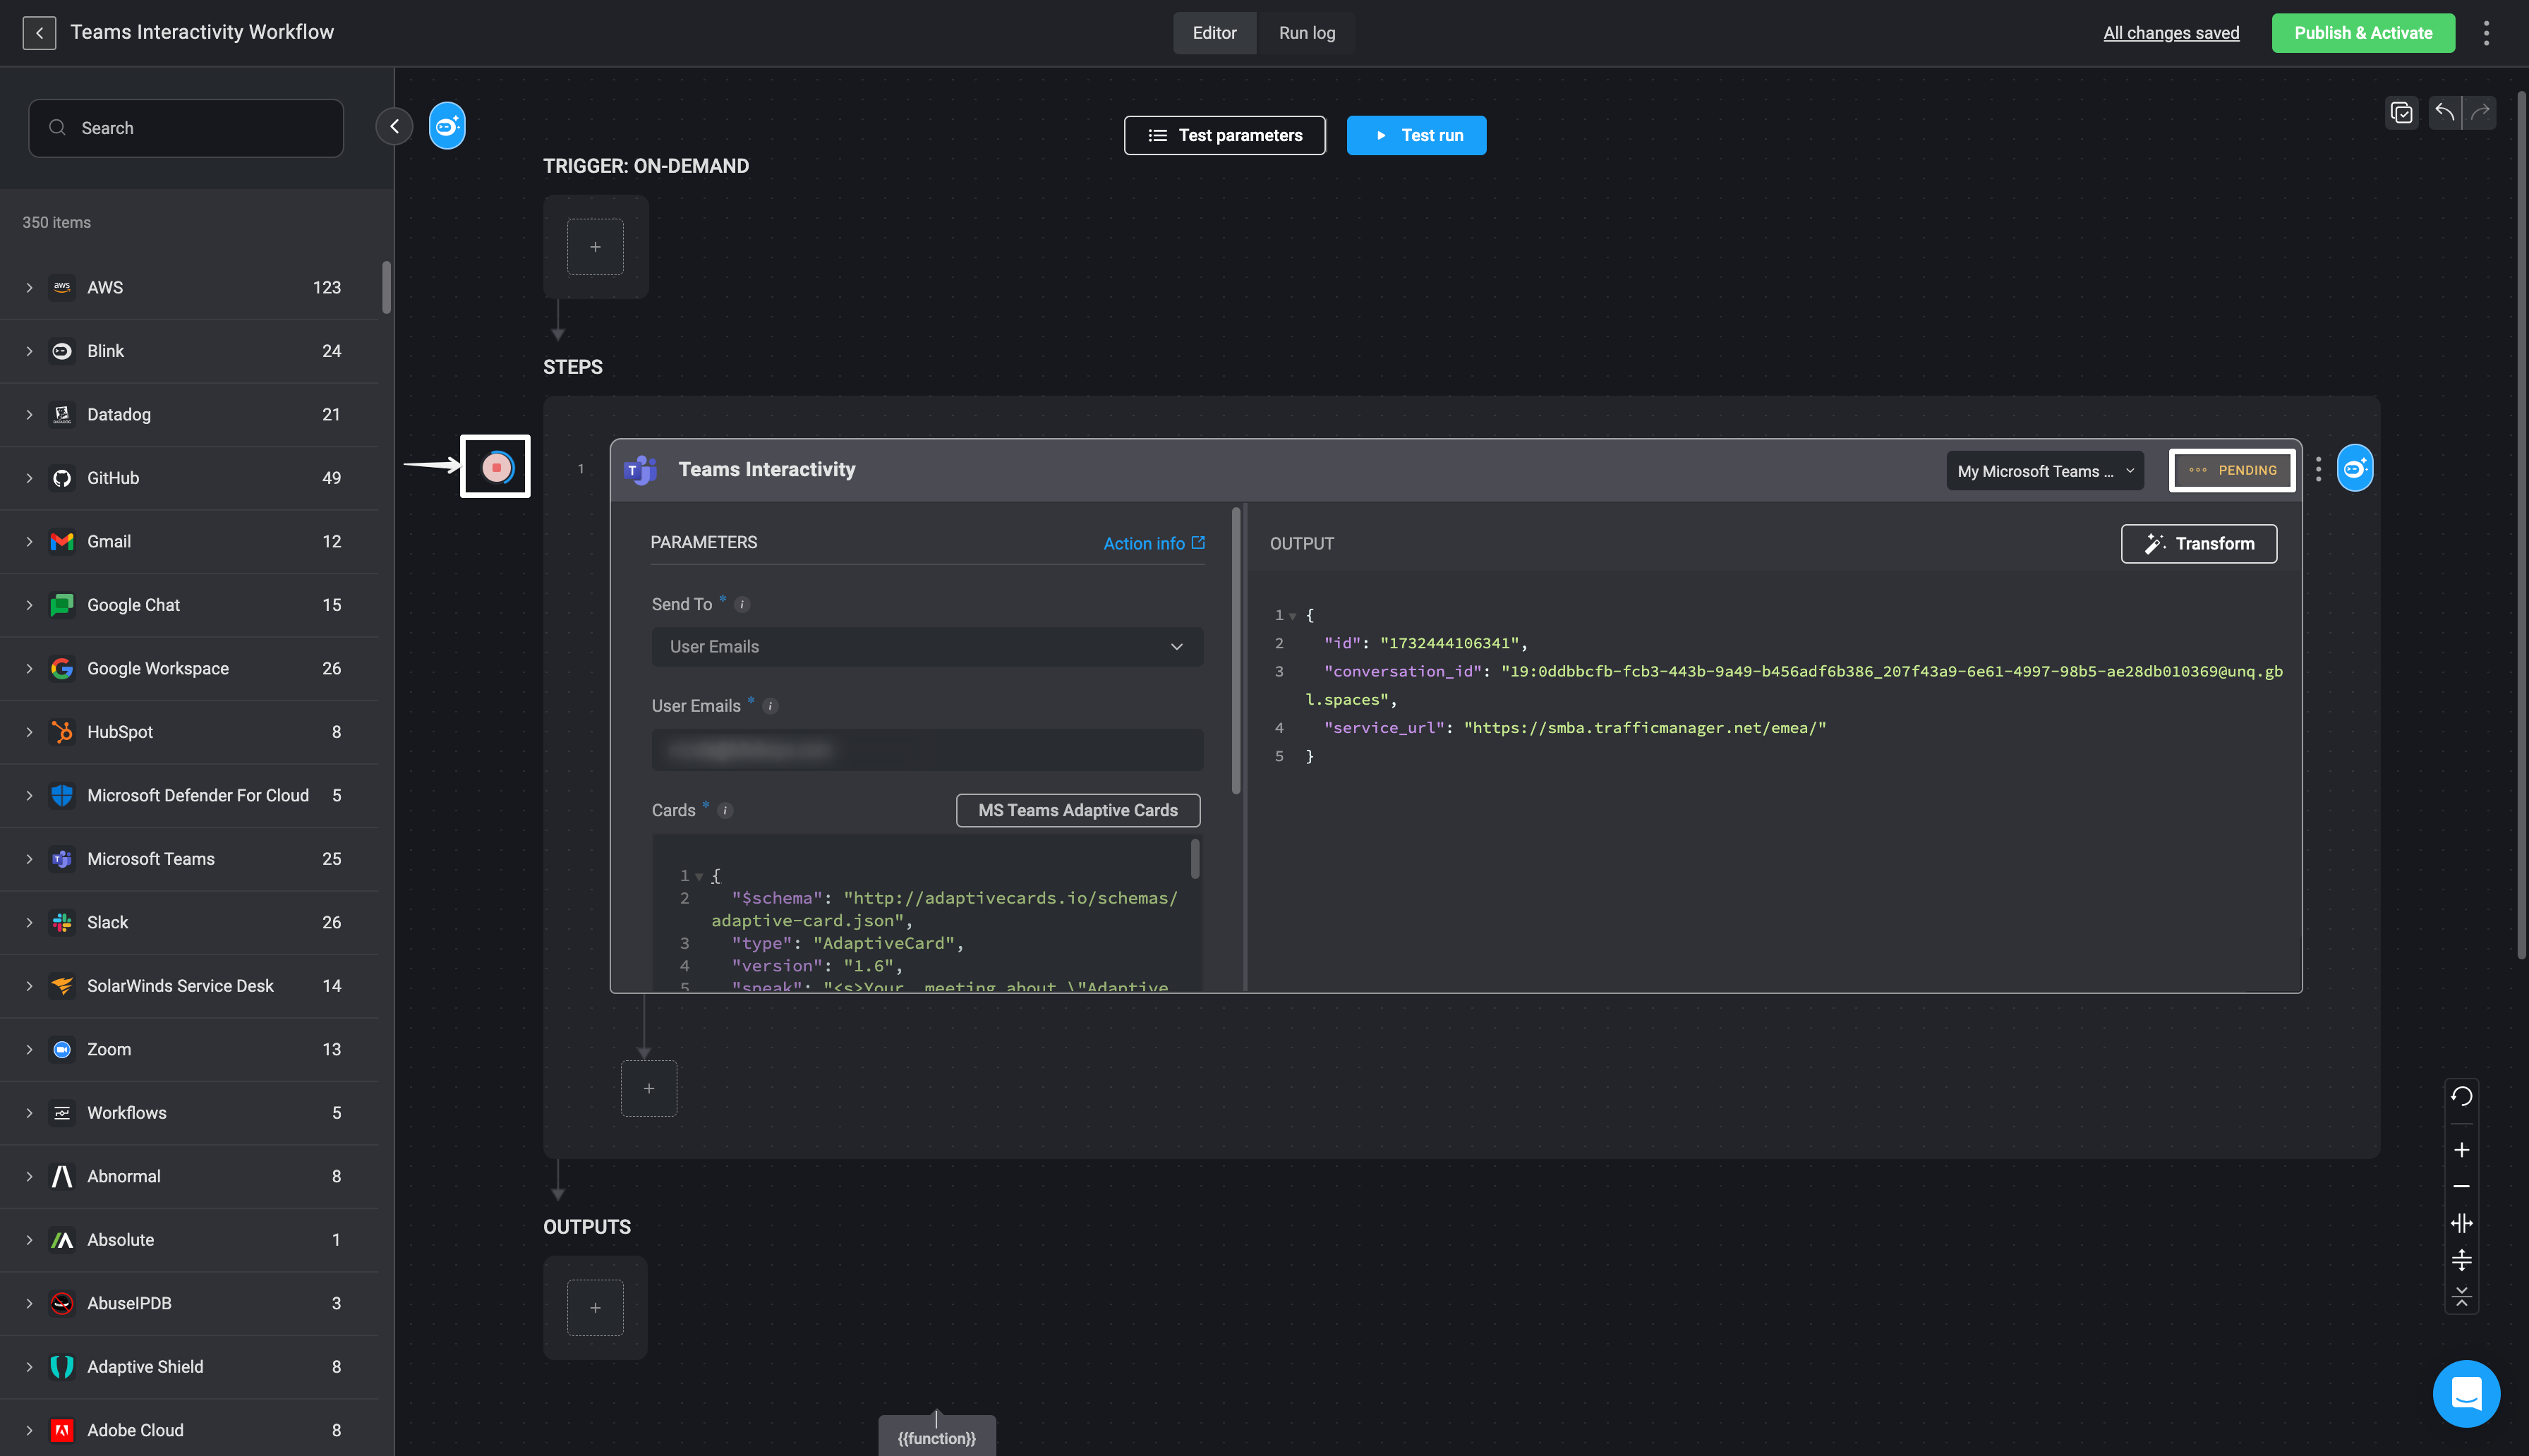Click the User Emails input field

927,750
